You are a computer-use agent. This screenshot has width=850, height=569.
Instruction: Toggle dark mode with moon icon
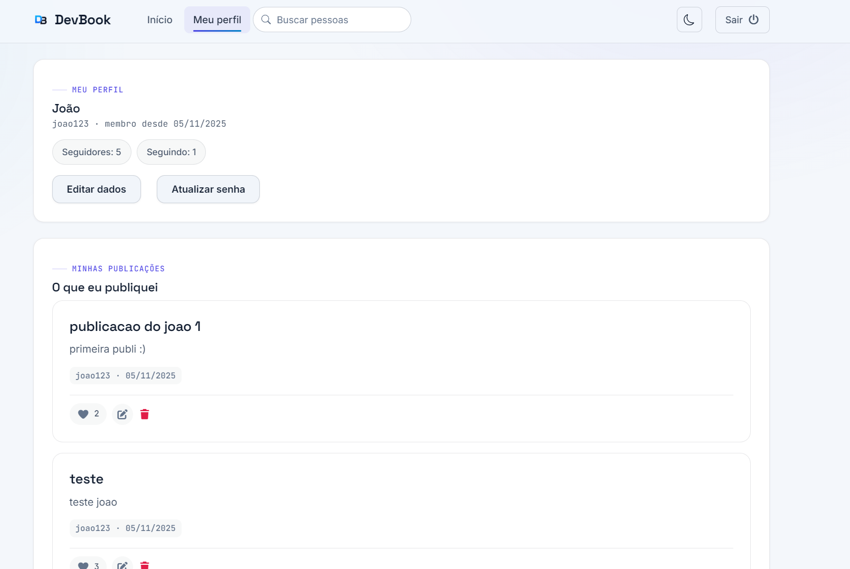[x=689, y=20]
